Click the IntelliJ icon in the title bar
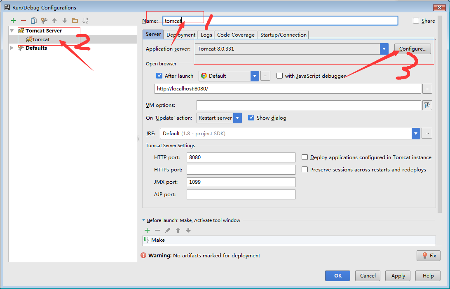The image size is (450, 289). coord(7,7)
